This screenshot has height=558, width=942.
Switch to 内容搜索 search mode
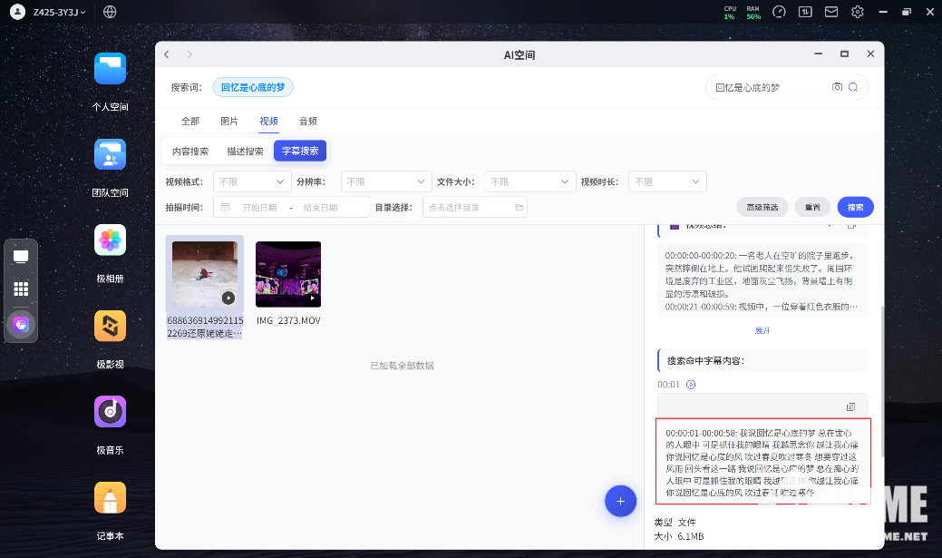pos(190,152)
